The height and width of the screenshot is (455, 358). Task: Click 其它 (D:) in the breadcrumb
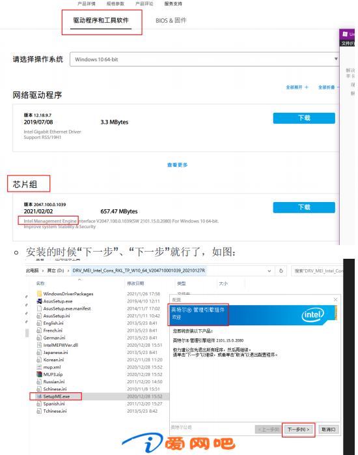tap(55, 271)
